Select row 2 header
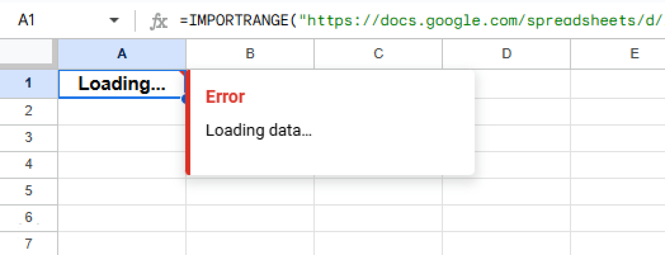Viewport: 665px width, 255px height. click(29, 111)
